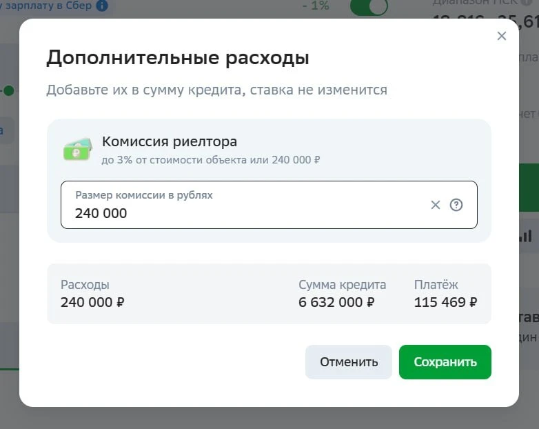Clear the commission amount field
Viewport: 539px width, 429px height.
tap(435, 205)
